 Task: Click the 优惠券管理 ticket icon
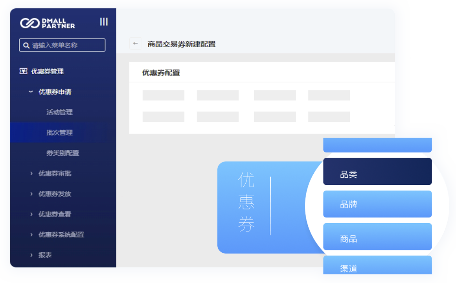point(24,71)
